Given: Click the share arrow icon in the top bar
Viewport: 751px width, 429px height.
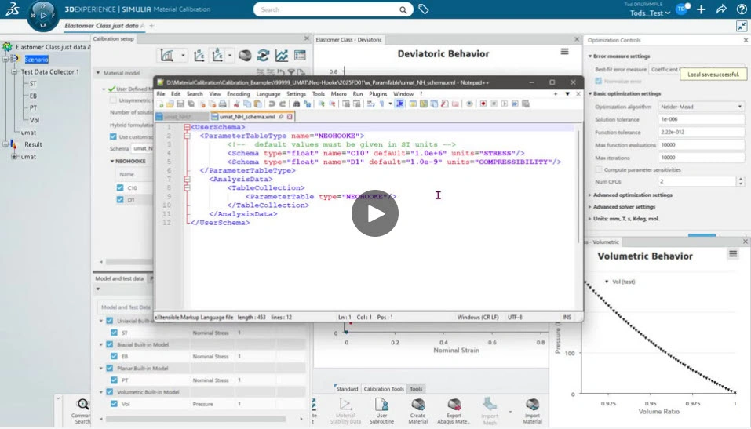Looking at the screenshot, I should tap(721, 9).
